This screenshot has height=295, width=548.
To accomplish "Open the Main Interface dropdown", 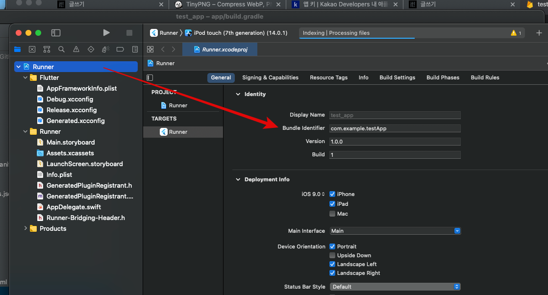I will (395, 231).
